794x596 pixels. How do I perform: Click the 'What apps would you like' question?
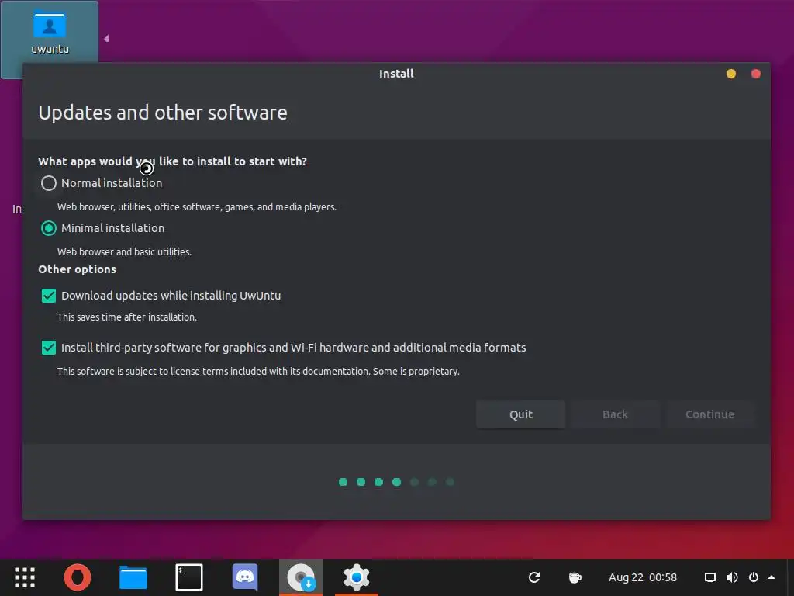(172, 161)
